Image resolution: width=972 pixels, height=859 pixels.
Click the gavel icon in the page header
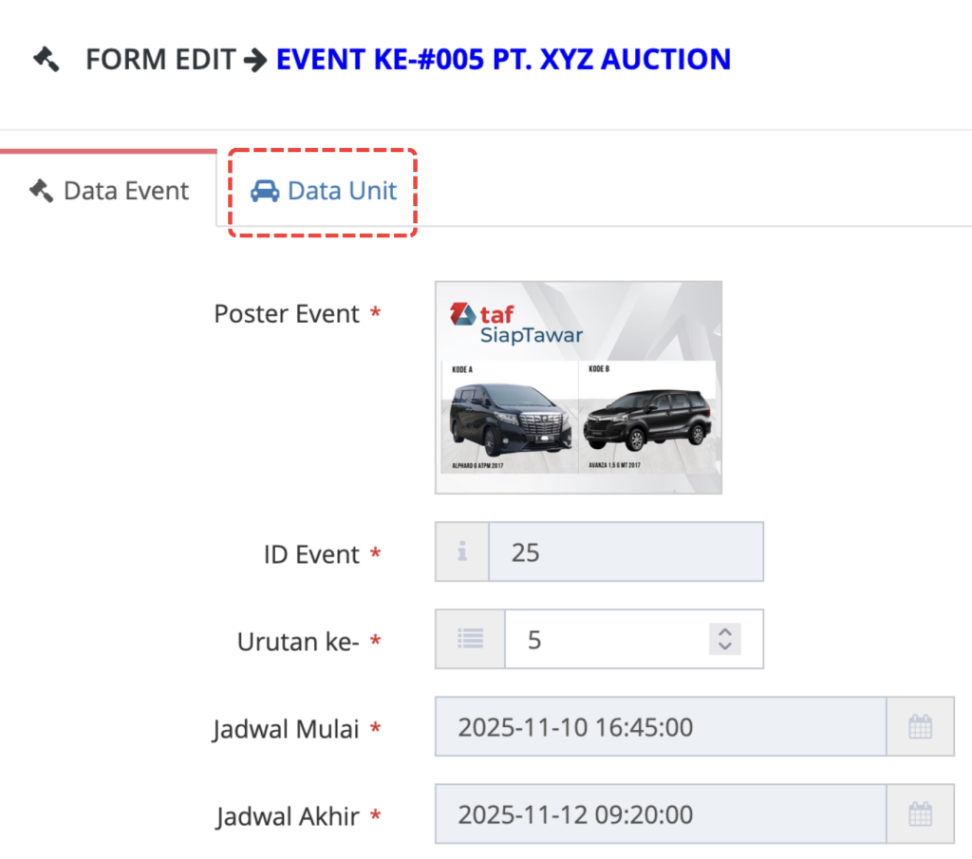(46, 60)
